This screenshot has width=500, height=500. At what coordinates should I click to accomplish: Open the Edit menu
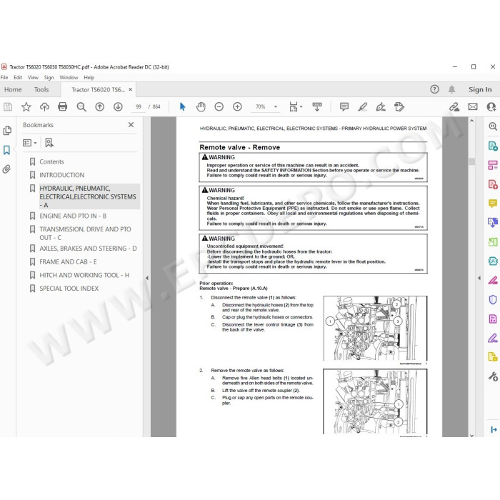click(x=18, y=77)
